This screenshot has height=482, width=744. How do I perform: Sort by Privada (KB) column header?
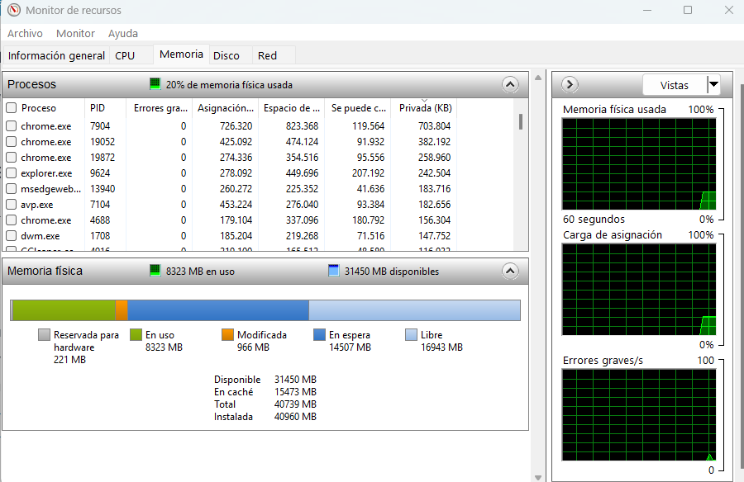tap(425, 108)
